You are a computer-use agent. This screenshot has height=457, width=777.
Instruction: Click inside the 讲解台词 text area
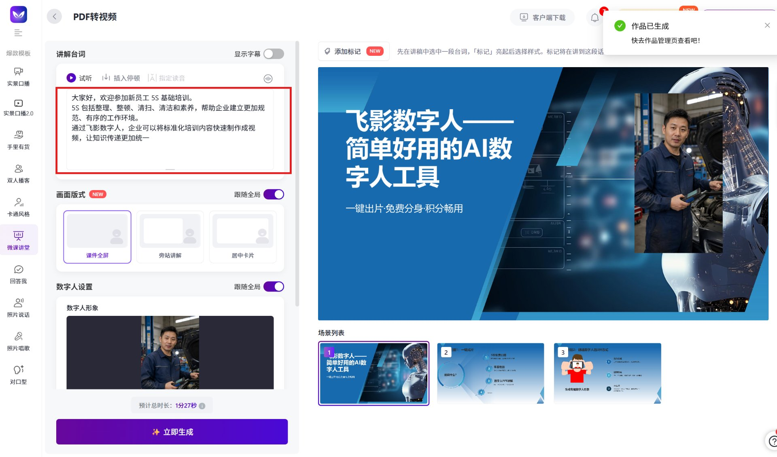[170, 129]
